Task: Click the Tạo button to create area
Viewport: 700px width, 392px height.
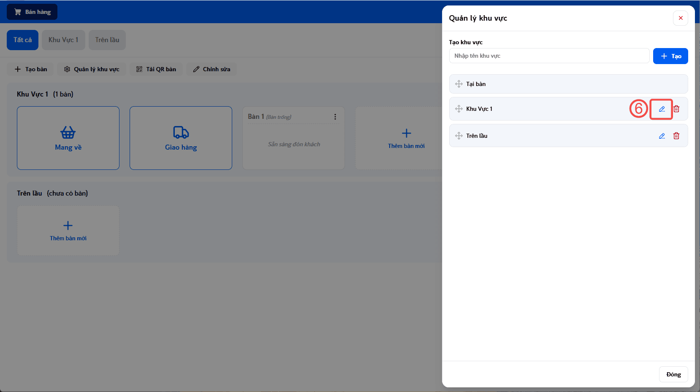Action: [670, 56]
